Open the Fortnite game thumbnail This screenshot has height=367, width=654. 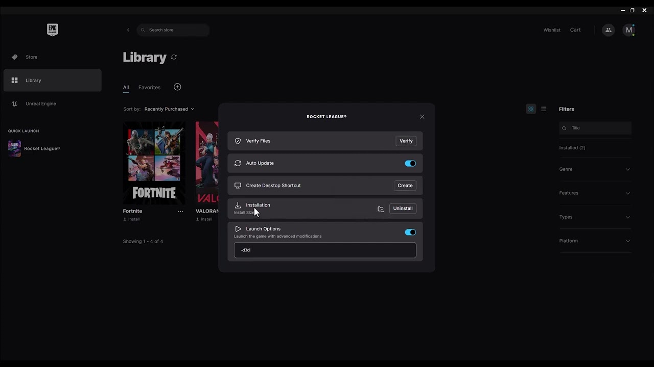pos(154,163)
